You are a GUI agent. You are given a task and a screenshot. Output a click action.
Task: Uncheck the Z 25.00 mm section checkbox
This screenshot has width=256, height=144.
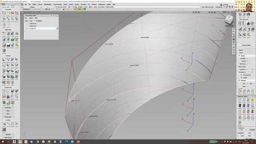coord(27,28)
